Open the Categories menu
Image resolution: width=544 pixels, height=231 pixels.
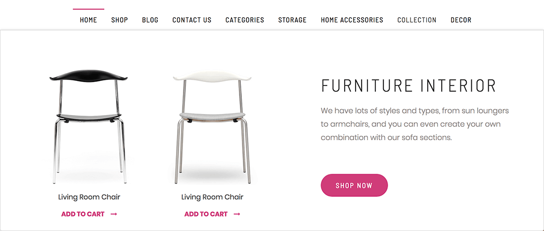click(x=244, y=20)
